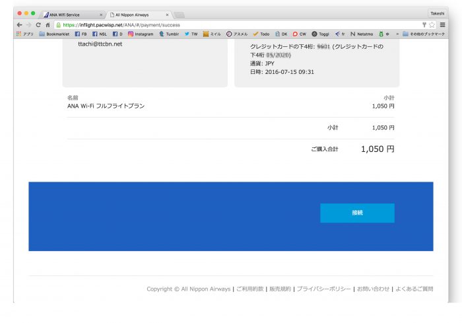Open the Tumblr bookmark
This screenshot has height=323, width=462.
[169, 34]
